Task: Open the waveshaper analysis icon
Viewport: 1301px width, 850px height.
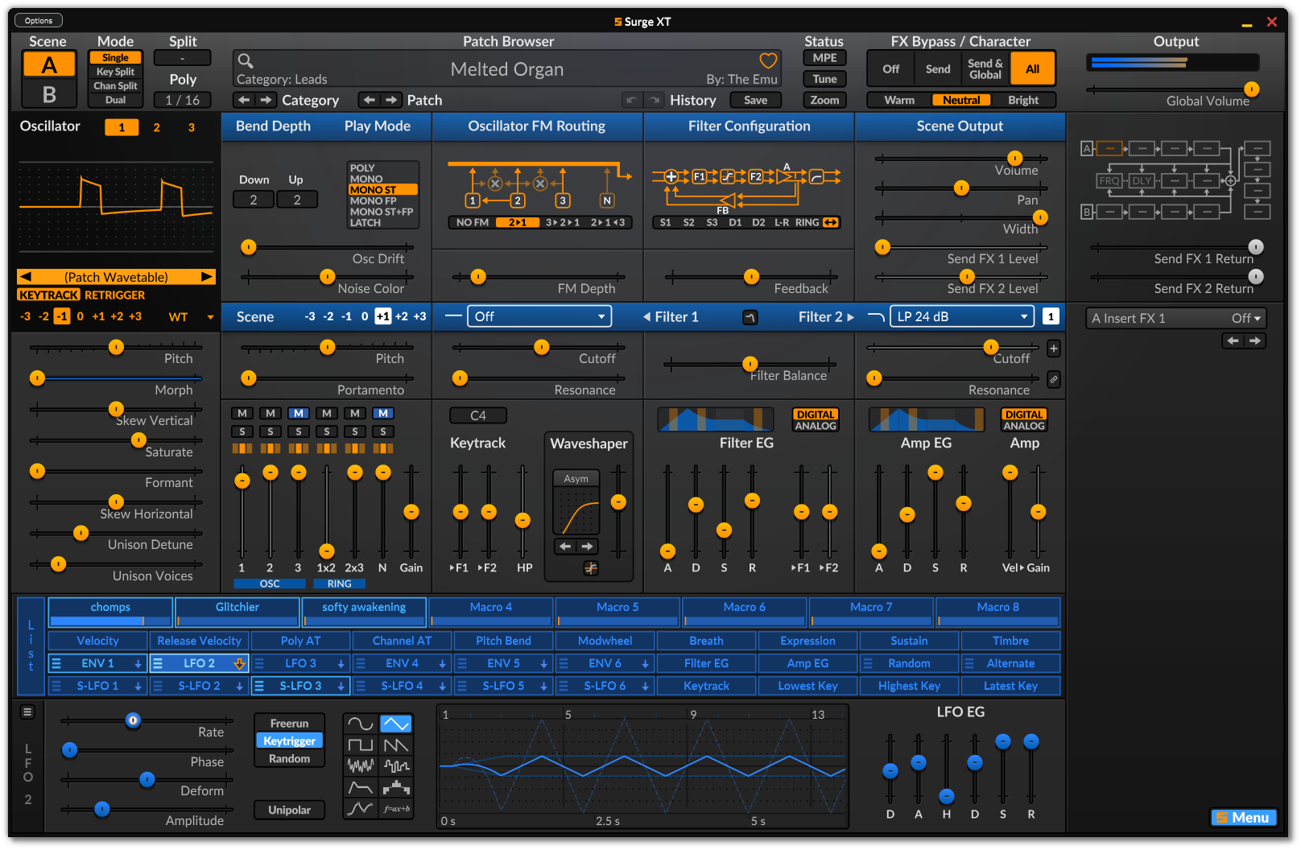Action: pos(591,568)
